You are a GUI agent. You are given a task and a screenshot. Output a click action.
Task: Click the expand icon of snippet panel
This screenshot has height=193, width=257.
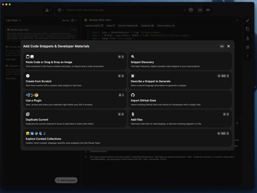pyautogui.click(x=237, y=20)
